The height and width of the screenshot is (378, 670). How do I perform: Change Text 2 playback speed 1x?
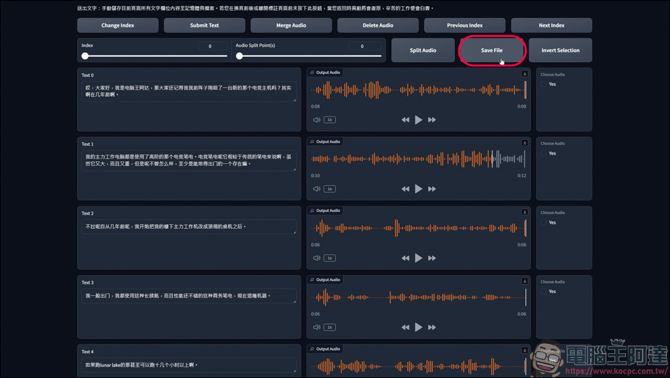pos(330,258)
